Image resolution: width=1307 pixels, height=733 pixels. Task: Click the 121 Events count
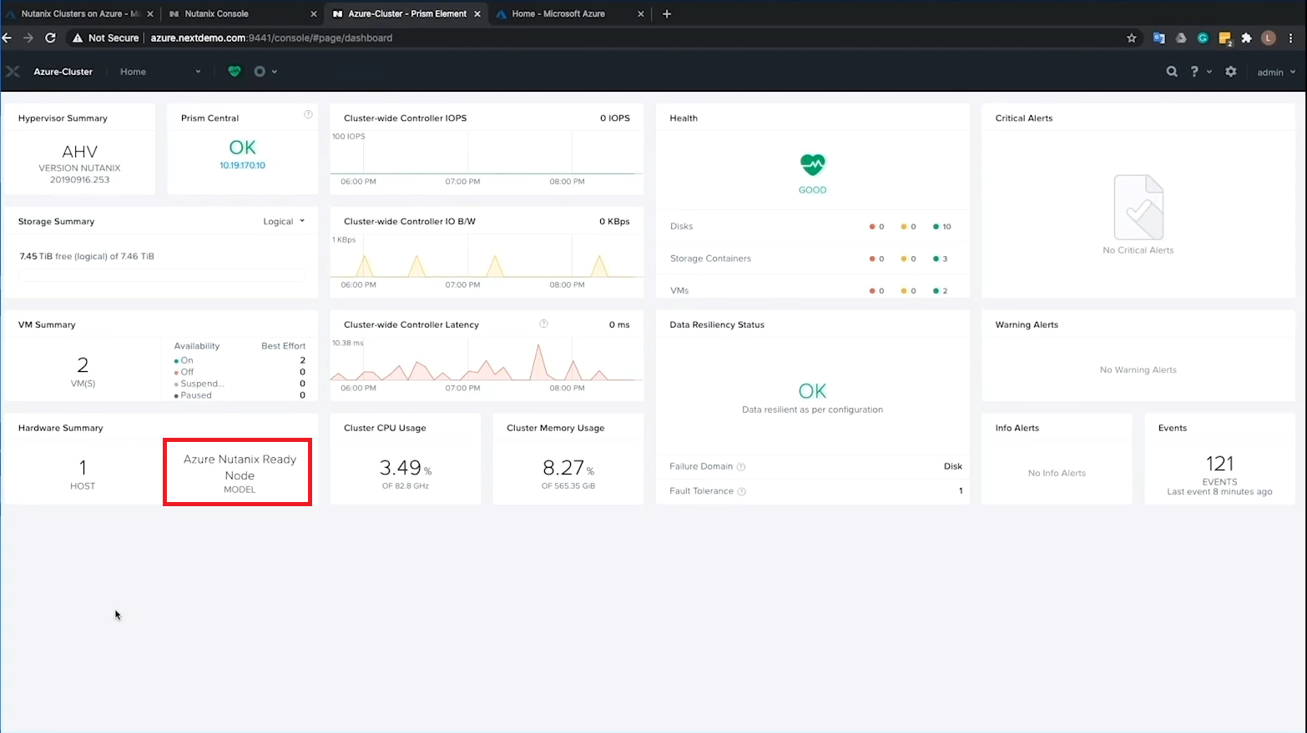(1219, 464)
